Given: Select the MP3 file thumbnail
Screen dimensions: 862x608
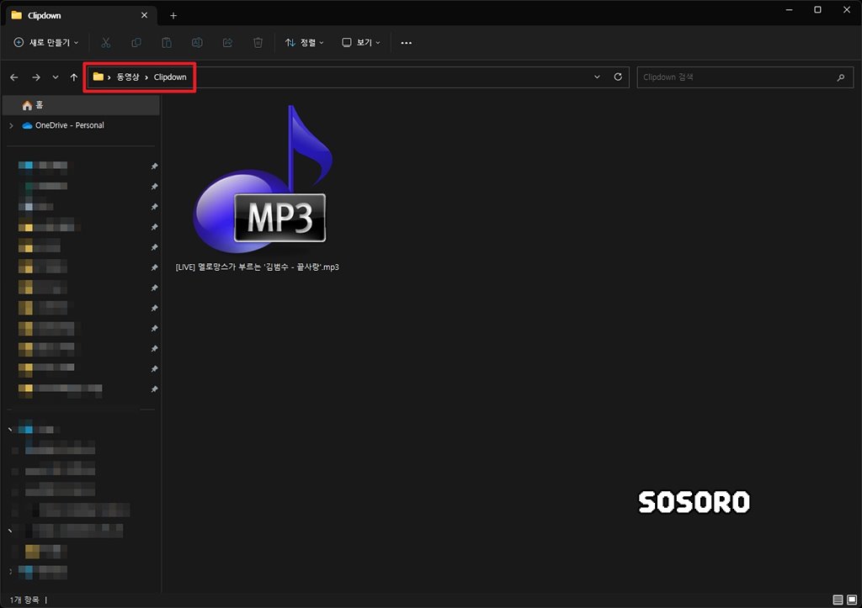Looking at the screenshot, I should (x=263, y=179).
